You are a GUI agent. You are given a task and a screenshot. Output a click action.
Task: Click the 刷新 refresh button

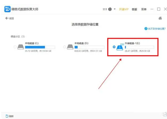pos(10,116)
